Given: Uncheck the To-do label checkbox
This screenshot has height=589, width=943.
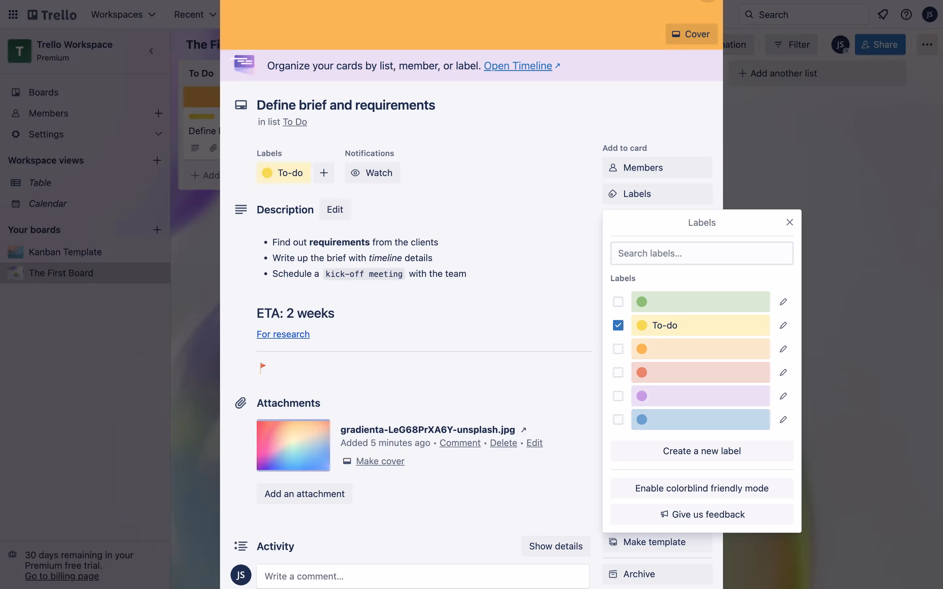Looking at the screenshot, I should click(618, 325).
